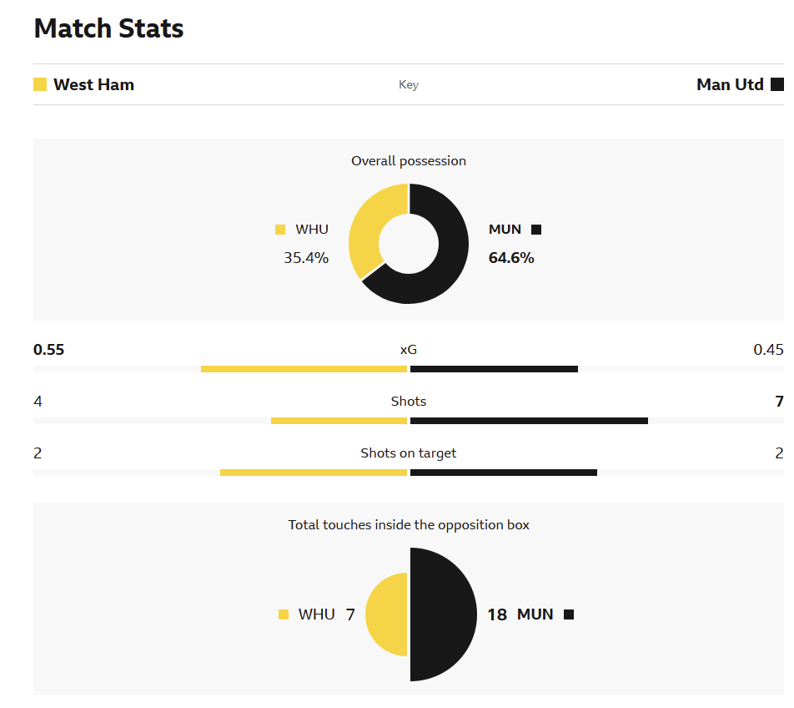Click the black Man Utd Shots bar
Screen dimensions: 794x708
(529, 421)
